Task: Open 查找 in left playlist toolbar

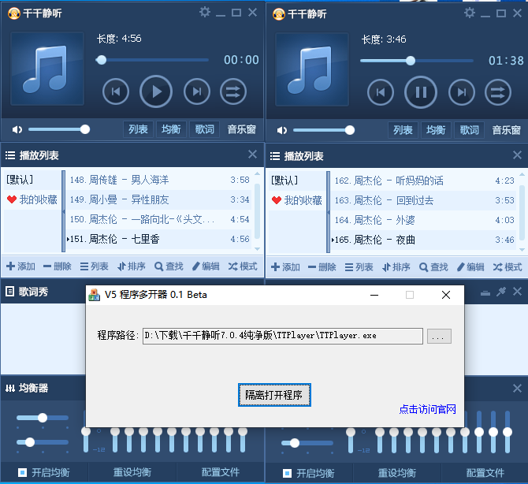Action: [x=169, y=266]
